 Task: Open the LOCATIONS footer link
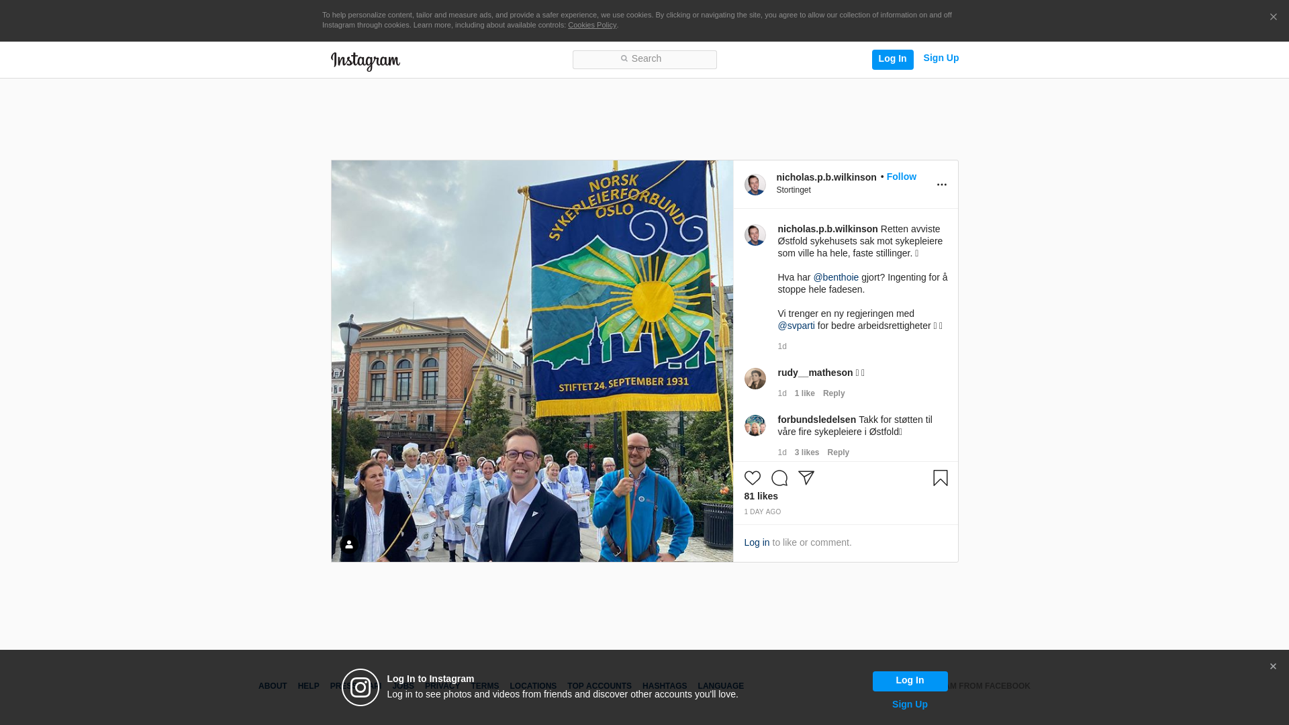pyautogui.click(x=533, y=686)
